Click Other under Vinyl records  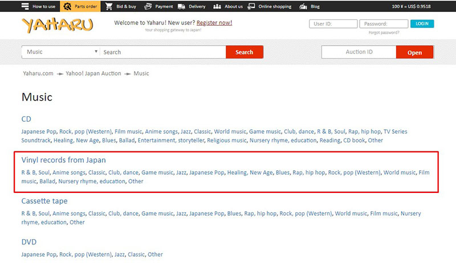[136, 181]
